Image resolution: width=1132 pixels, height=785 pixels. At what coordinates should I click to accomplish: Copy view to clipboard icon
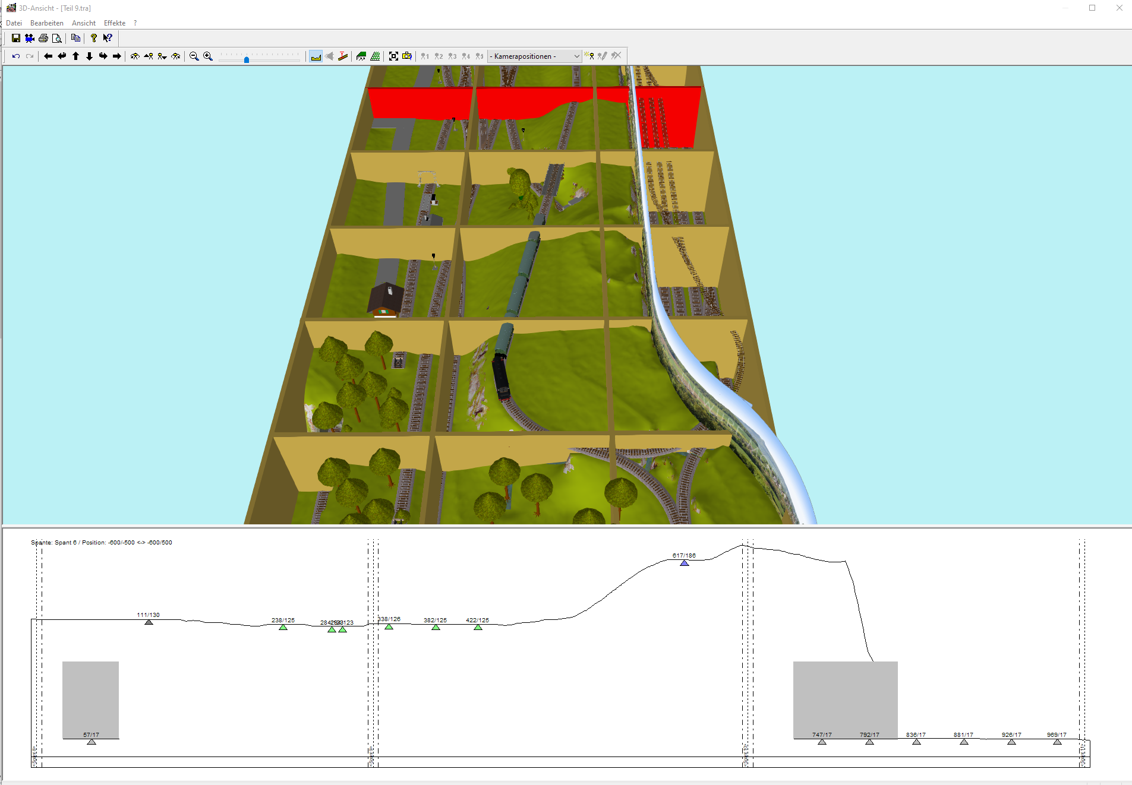[75, 38]
